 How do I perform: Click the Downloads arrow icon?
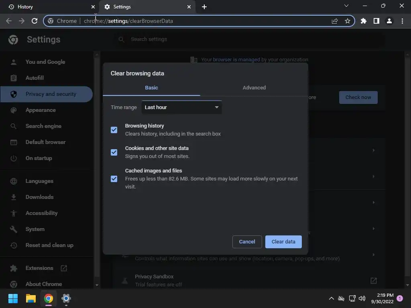tap(14, 197)
